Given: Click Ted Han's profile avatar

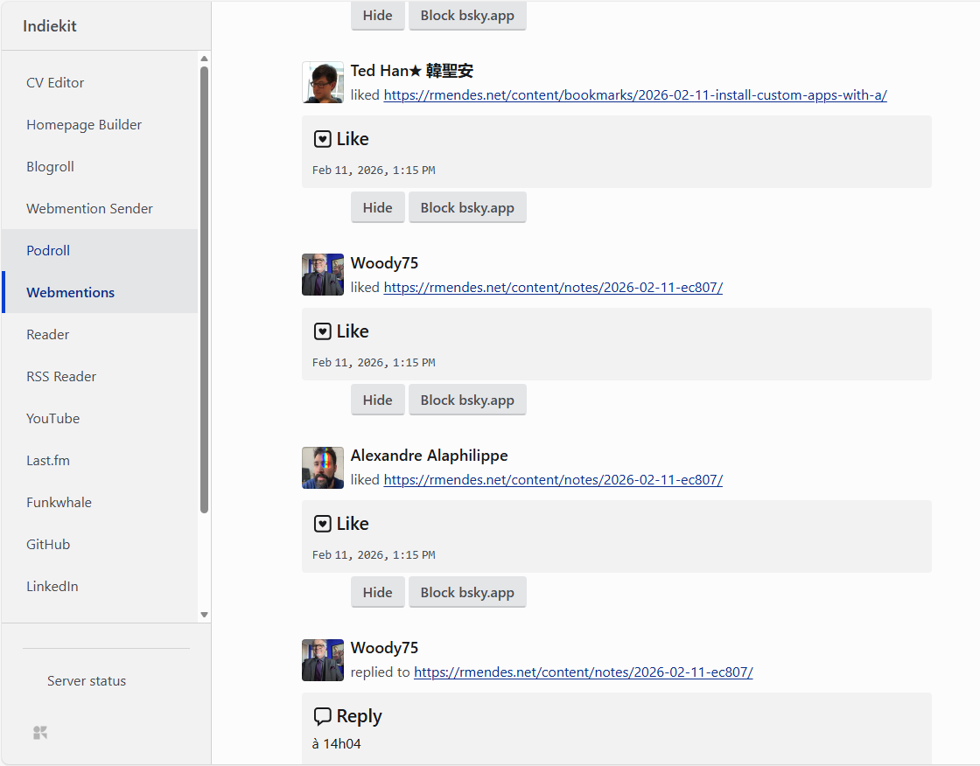Looking at the screenshot, I should [322, 82].
